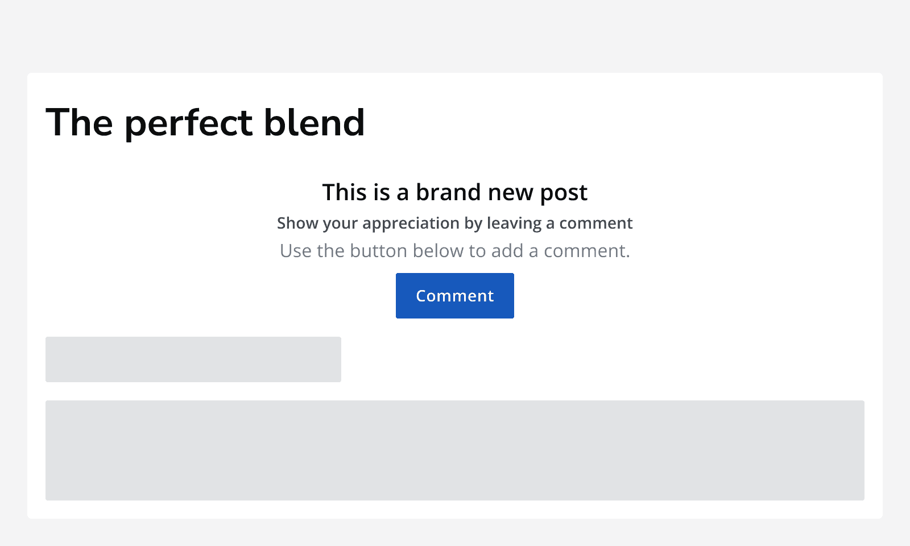Click inside the large gray comment area
This screenshot has height=546, width=910.
click(x=455, y=450)
